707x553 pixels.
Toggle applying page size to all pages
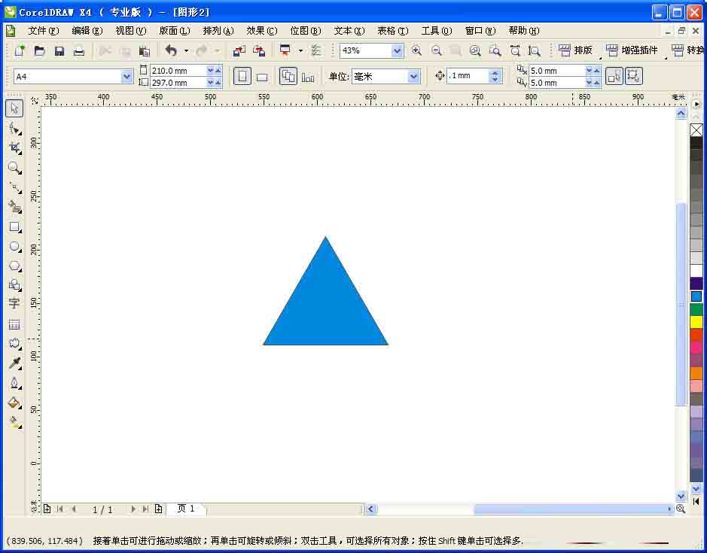point(288,76)
